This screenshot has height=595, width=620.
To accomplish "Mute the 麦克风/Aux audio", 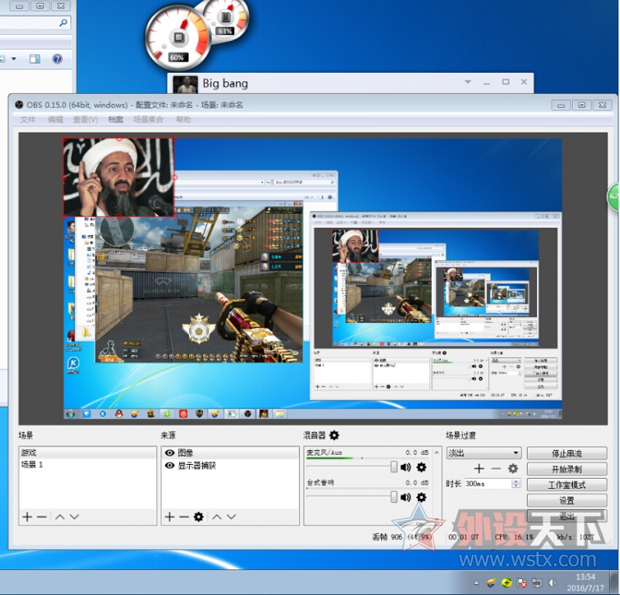I will click(405, 467).
